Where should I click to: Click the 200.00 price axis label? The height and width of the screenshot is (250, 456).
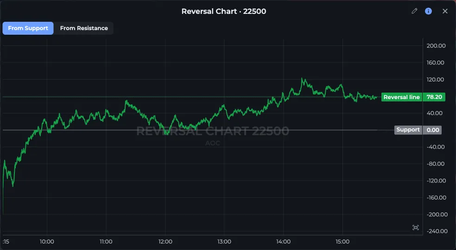[436, 46]
